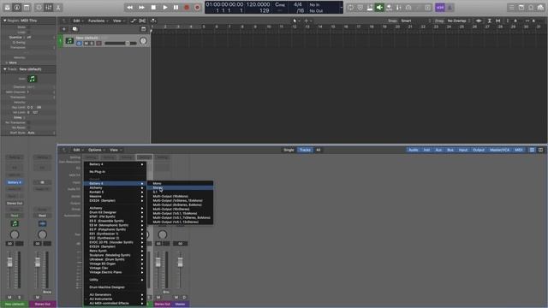Select No Plug-in from instrument menu

pos(115,172)
